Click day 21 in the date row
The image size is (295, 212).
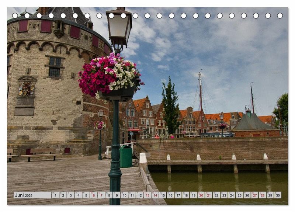(209, 195)
